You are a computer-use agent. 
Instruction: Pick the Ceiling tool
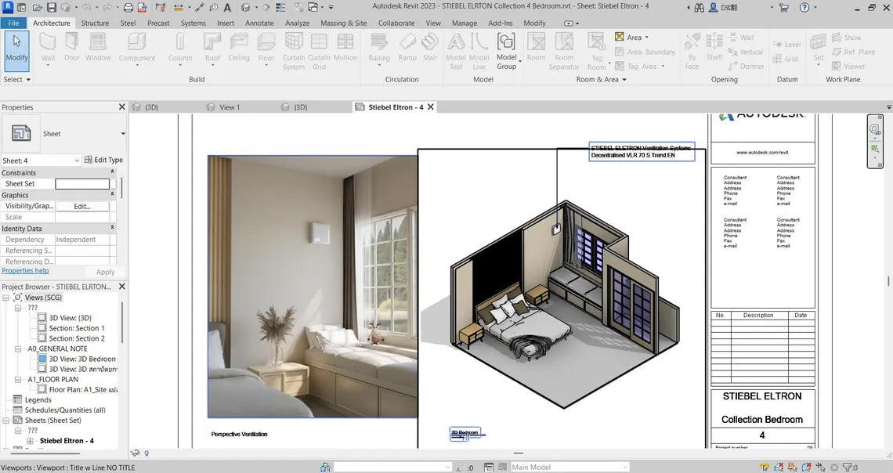coord(239,49)
